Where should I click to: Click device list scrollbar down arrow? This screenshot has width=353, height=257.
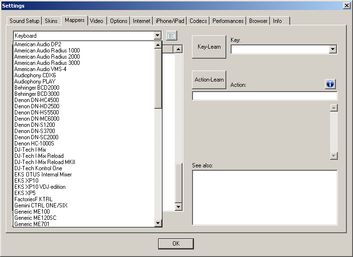[x=158, y=223]
